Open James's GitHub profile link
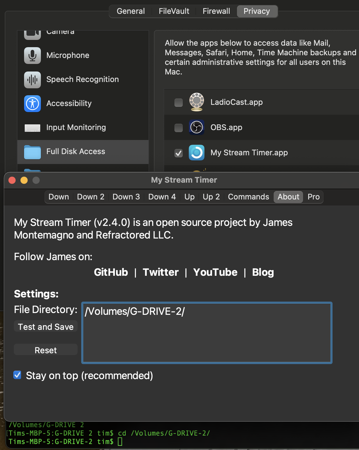This screenshot has height=450, width=359. tap(111, 272)
